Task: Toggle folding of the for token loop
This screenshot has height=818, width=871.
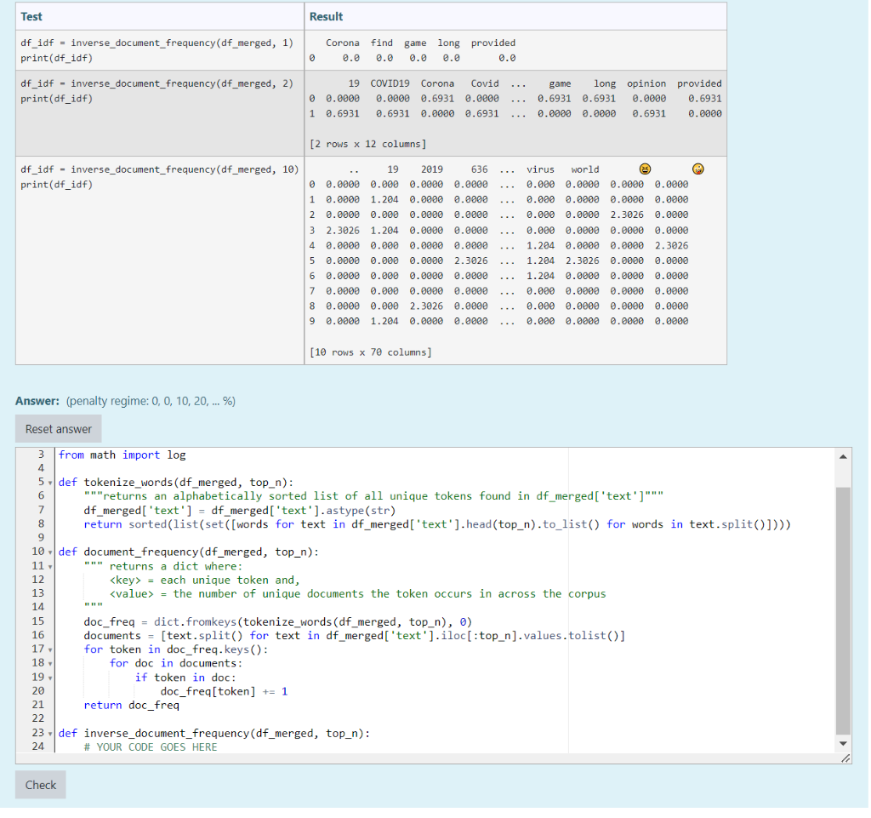Action: click(x=52, y=649)
